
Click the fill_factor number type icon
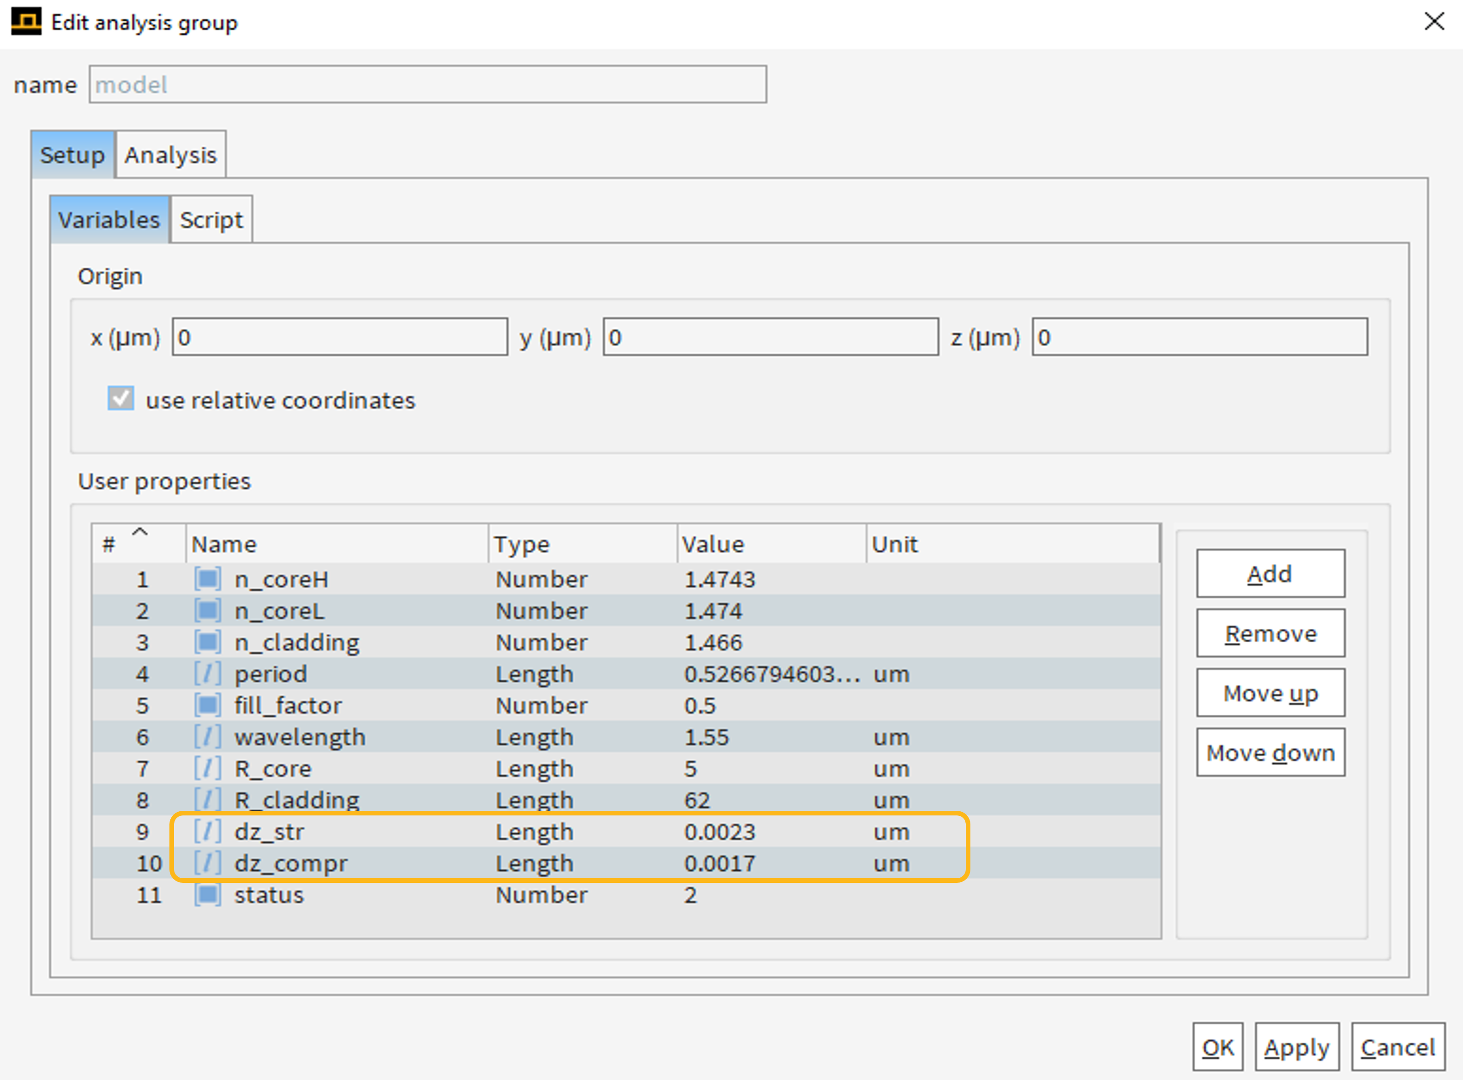[207, 706]
